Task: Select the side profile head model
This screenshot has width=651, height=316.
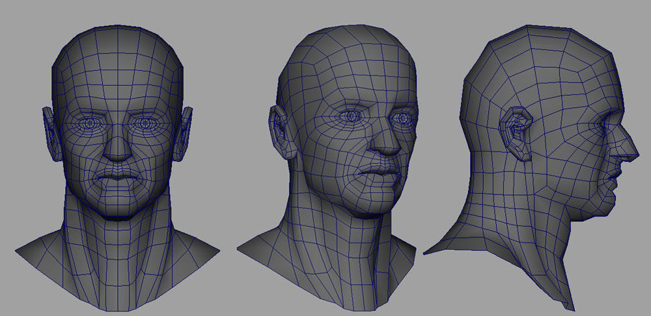Action: tap(531, 168)
